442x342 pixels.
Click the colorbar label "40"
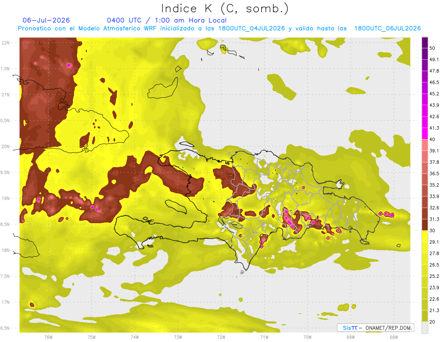pos(432,139)
